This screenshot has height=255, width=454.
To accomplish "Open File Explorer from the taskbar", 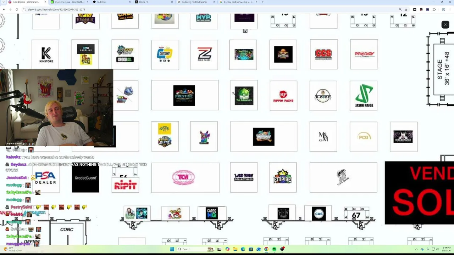I will (x=235, y=249).
